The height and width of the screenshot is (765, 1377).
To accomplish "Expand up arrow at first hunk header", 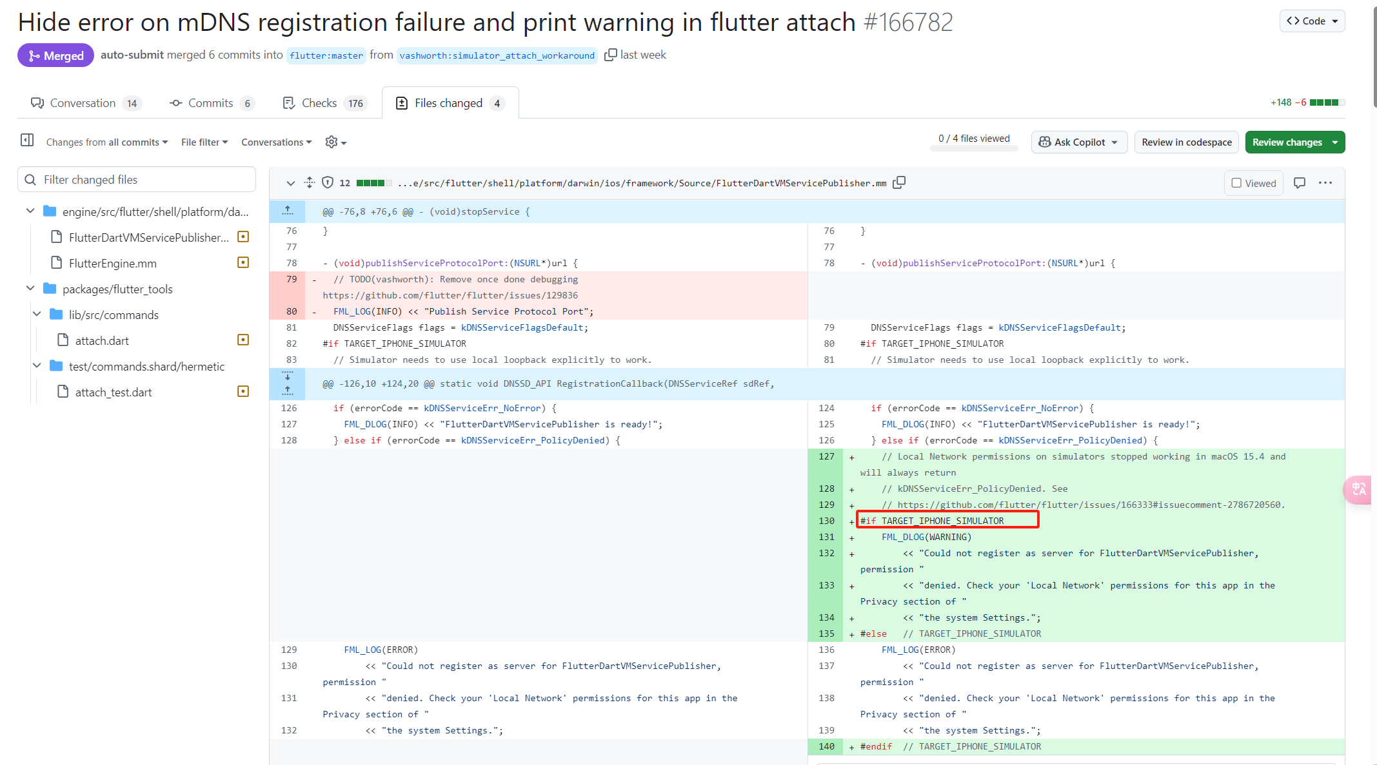I will [288, 211].
